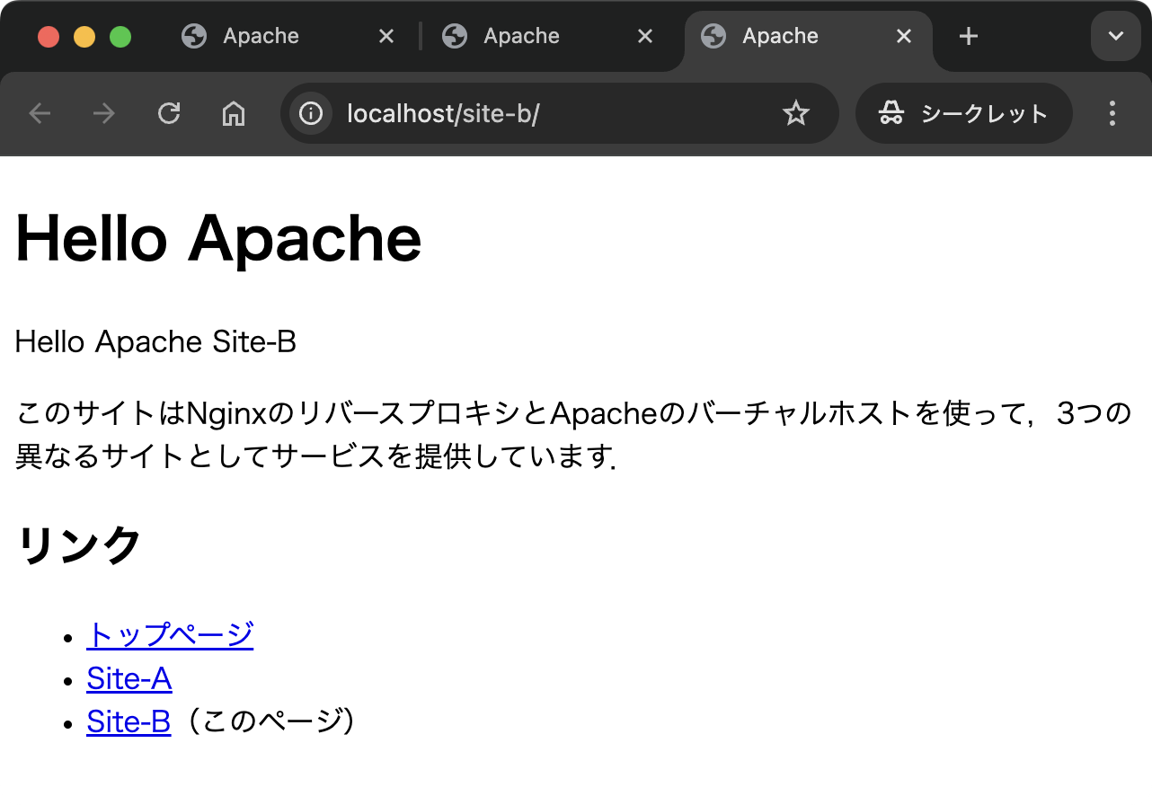Image resolution: width=1152 pixels, height=805 pixels.
Task: Click the browser back arrow
Action: [x=40, y=114]
